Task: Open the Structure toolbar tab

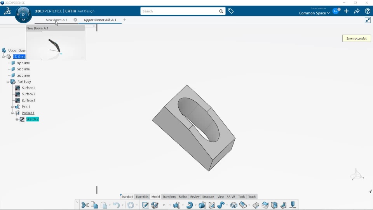Action: click(208, 197)
